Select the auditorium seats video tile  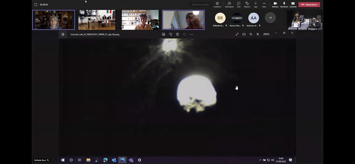(x=305, y=20)
